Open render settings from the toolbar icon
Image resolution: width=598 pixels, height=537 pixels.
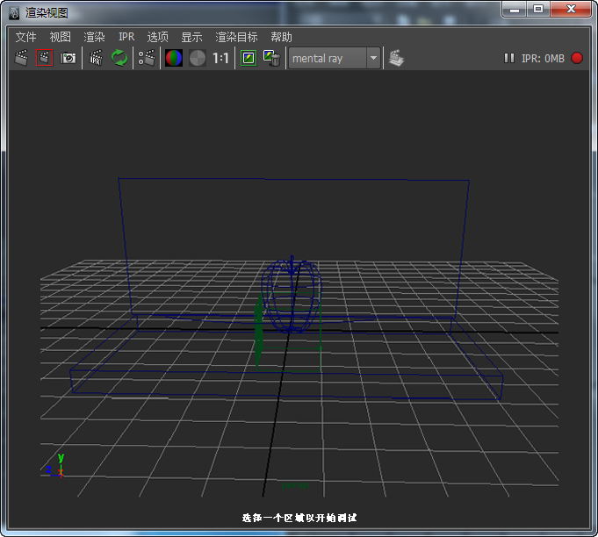point(147,58)
